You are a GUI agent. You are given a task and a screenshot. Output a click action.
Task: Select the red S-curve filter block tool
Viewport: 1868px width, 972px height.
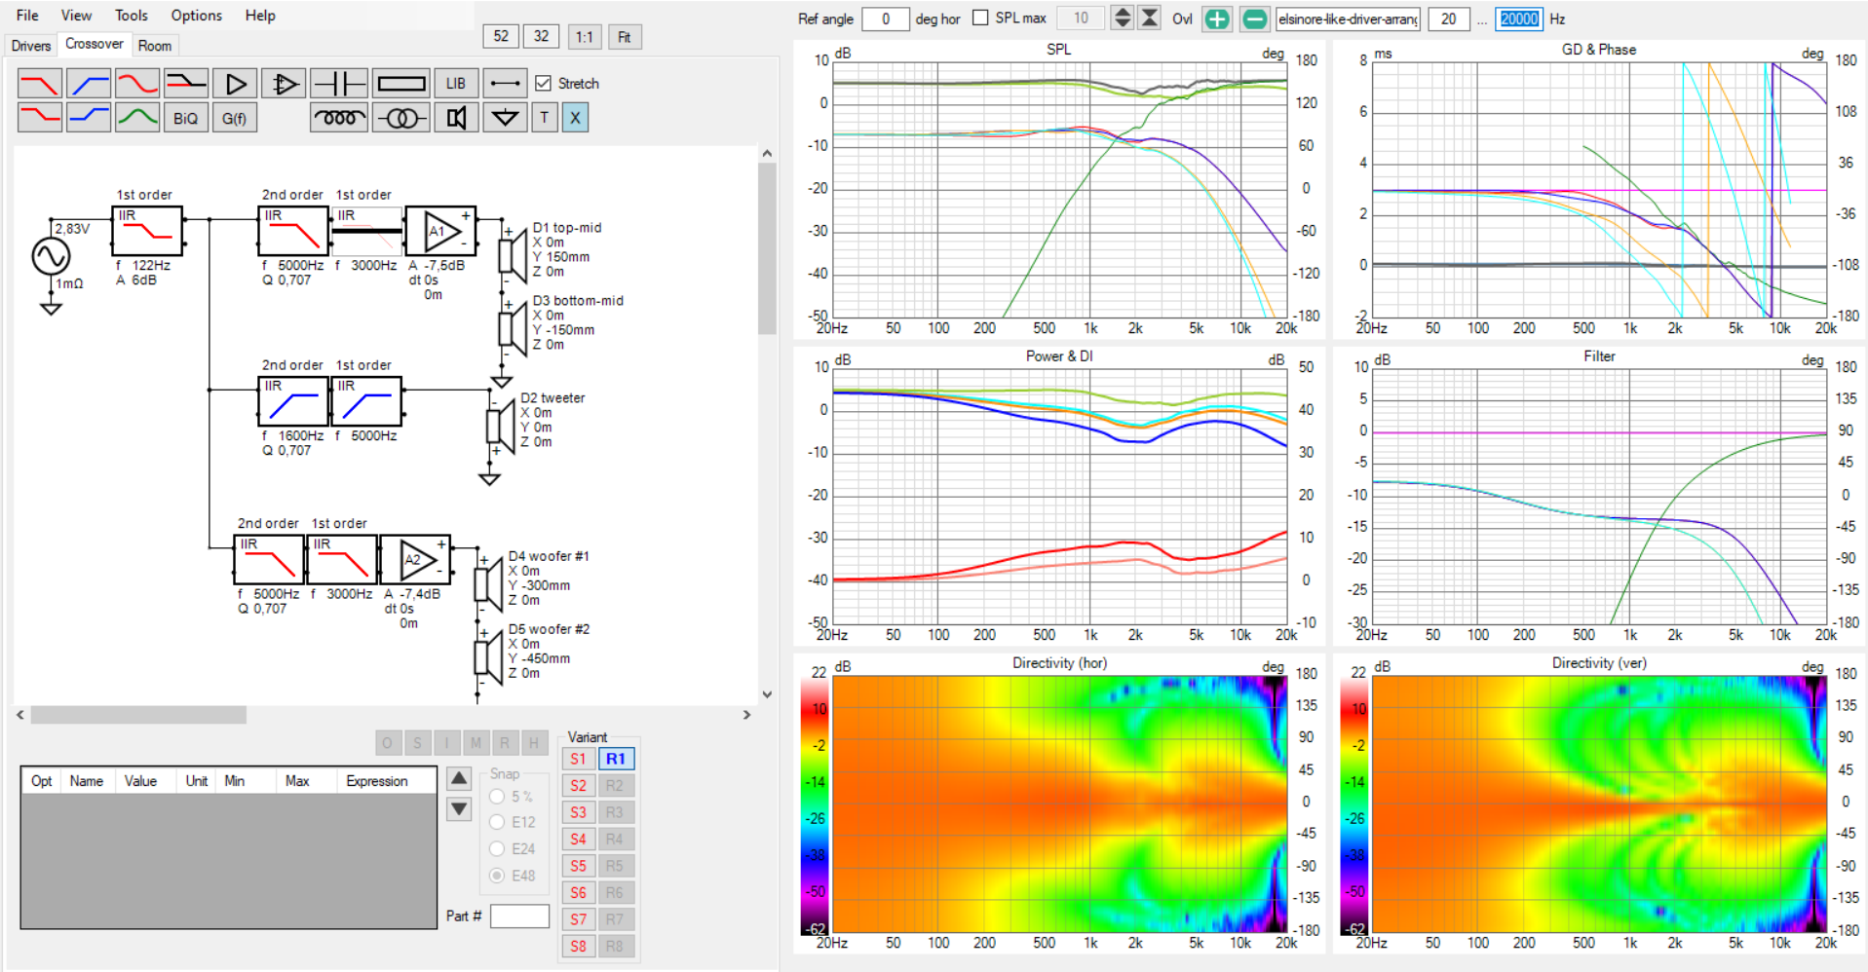(x=137, y=84)
